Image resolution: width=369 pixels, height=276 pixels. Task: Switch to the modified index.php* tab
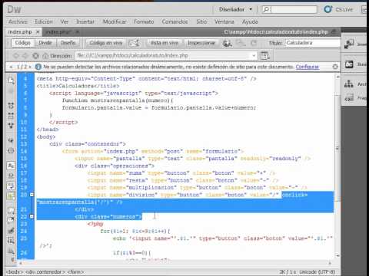click(x=59, y=32)
